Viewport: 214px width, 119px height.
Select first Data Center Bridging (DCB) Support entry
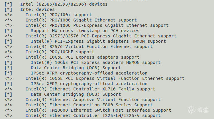(x=76, y=68)
